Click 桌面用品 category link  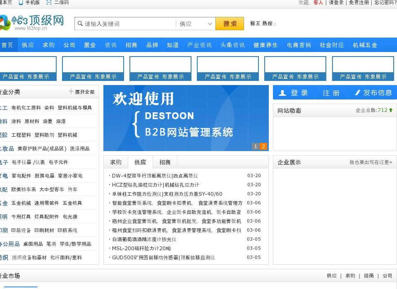coord(33,244)
